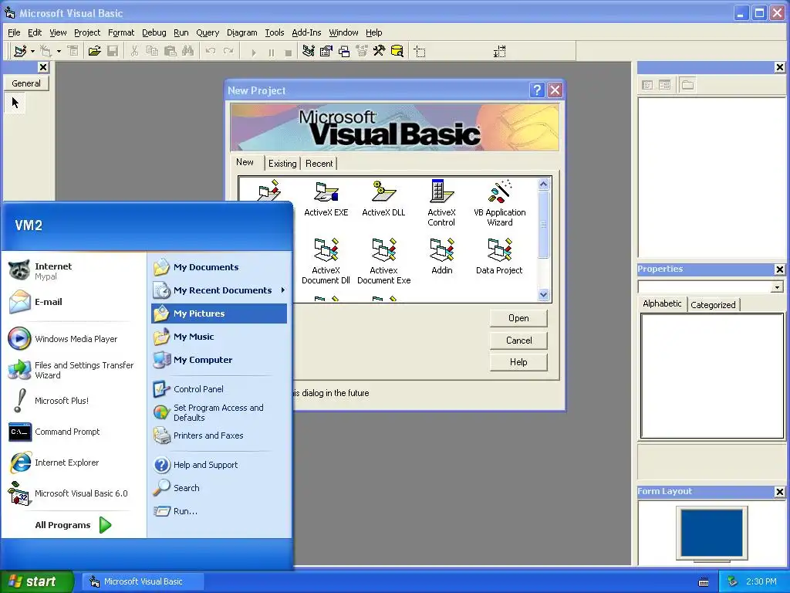Open the Properties object dropdown list
790x593 pixels.
(777, 287)
